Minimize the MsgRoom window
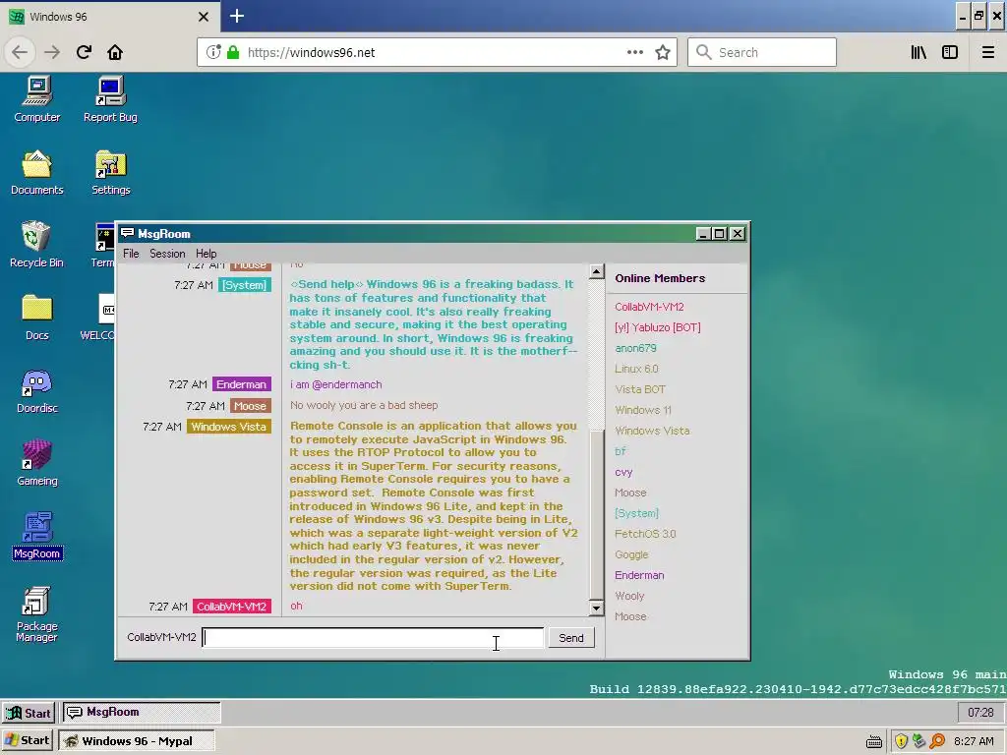1007x755 pixels. 703,234
